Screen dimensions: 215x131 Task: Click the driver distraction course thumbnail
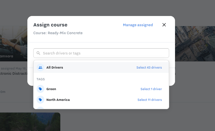click(14, 43)
